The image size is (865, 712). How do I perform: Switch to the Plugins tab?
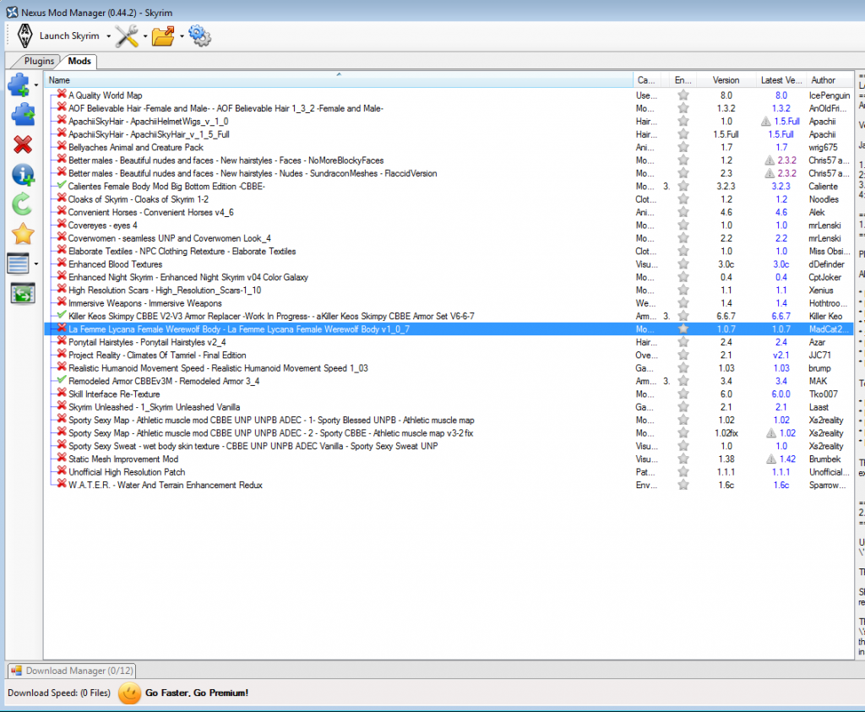tap(39, 61)
